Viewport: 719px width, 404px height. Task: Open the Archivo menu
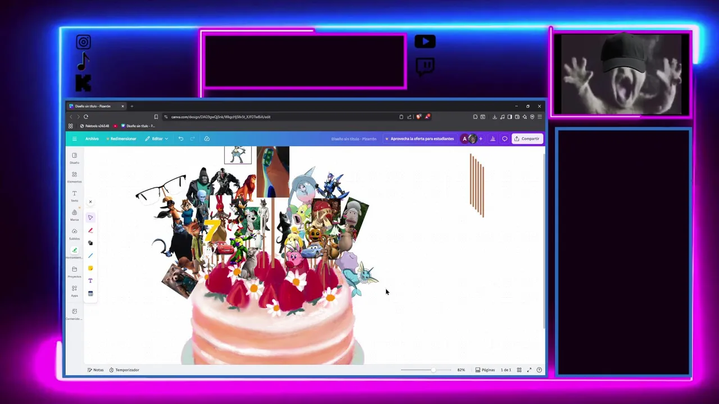(92, 139)
